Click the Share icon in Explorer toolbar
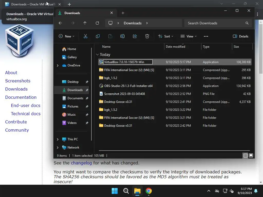Image resolution: width=263 pixels, height=197 pixels. (135, 36)
